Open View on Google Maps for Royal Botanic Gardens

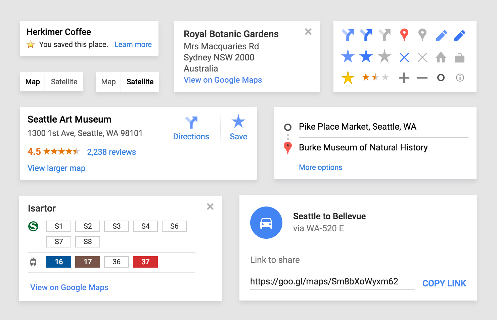click(x=223, y=80)
